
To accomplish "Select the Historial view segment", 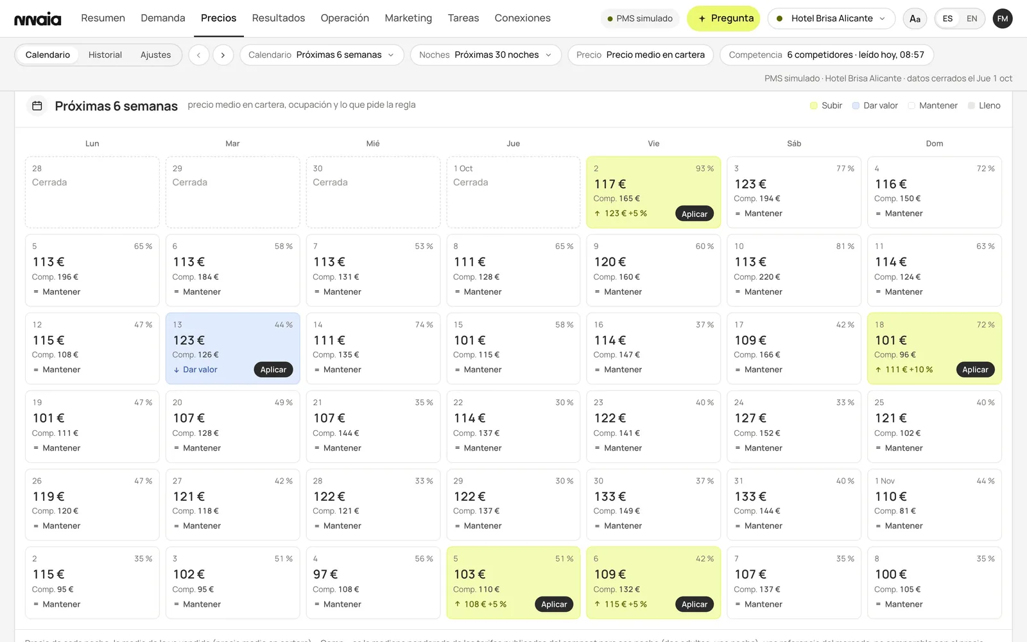I will [x=105, y=55].
